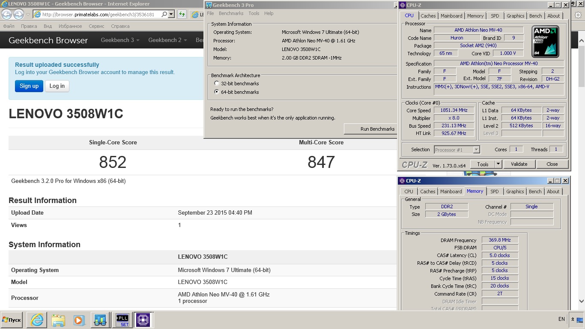This screenshot has height=329, width=585.
Task: Click the IE page icon in address bar
Action: pos(37,14)
